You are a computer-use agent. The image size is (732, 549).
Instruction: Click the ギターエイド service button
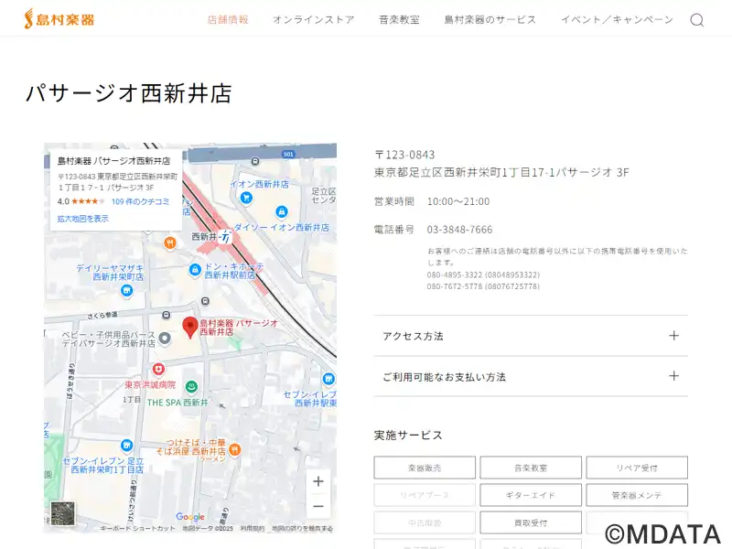(531, 495)
